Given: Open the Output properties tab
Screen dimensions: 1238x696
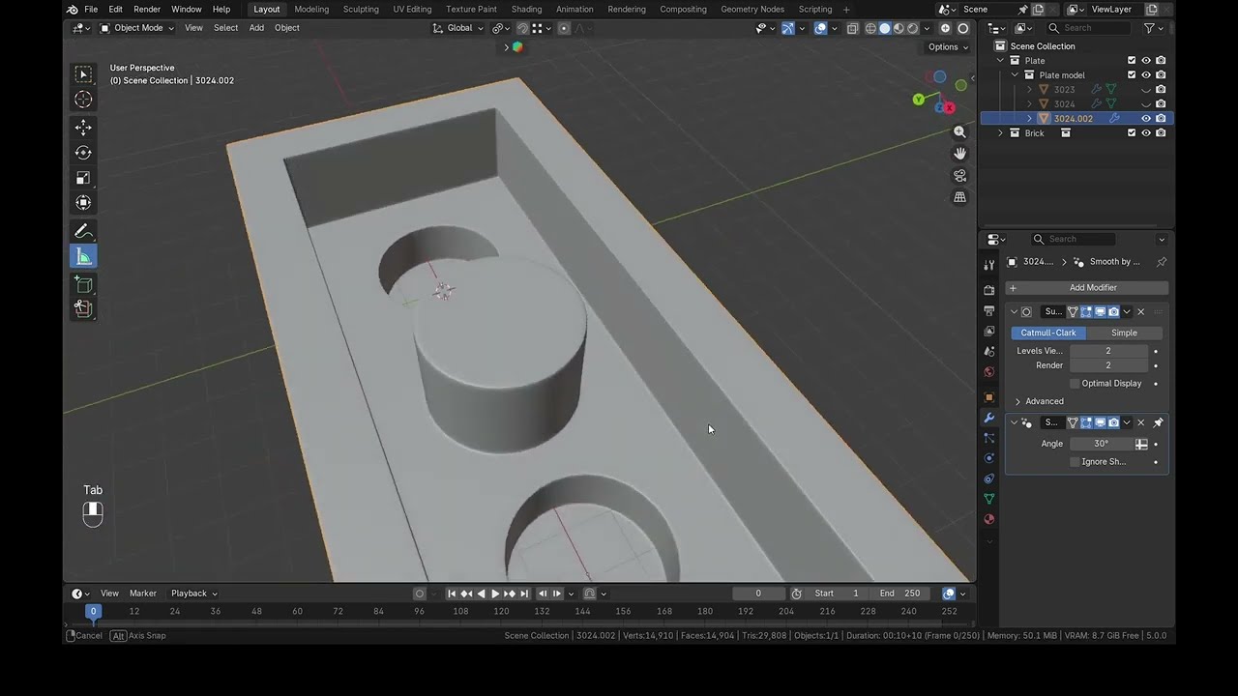Looking at the screenshot, I should tap(988, 310).
